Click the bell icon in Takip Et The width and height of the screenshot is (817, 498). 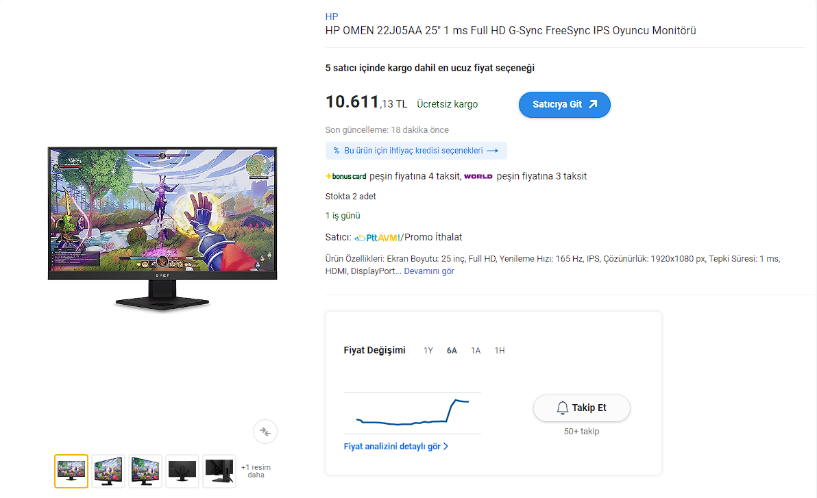[562, 408]
